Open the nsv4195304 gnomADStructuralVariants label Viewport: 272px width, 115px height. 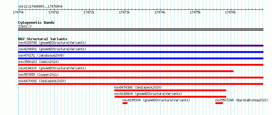[x=156, y=100]
